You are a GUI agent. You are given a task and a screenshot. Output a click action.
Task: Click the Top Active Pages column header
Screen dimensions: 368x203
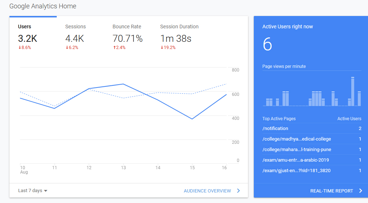tap(279, 119)
